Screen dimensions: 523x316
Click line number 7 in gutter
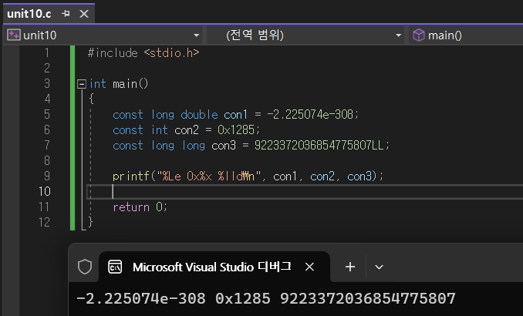pos(47,146)
